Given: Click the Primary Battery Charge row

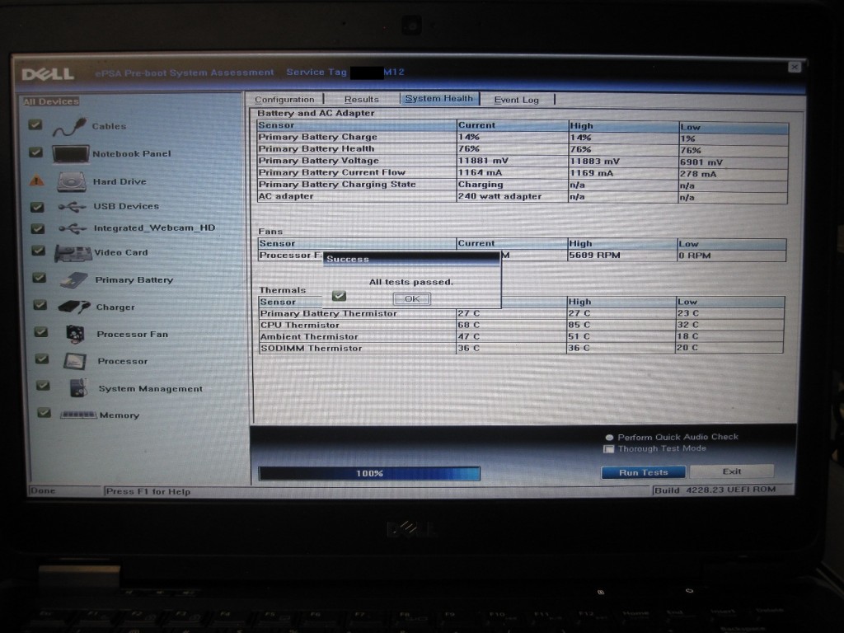Looking at the screenshot, I should tap(523, 138).
